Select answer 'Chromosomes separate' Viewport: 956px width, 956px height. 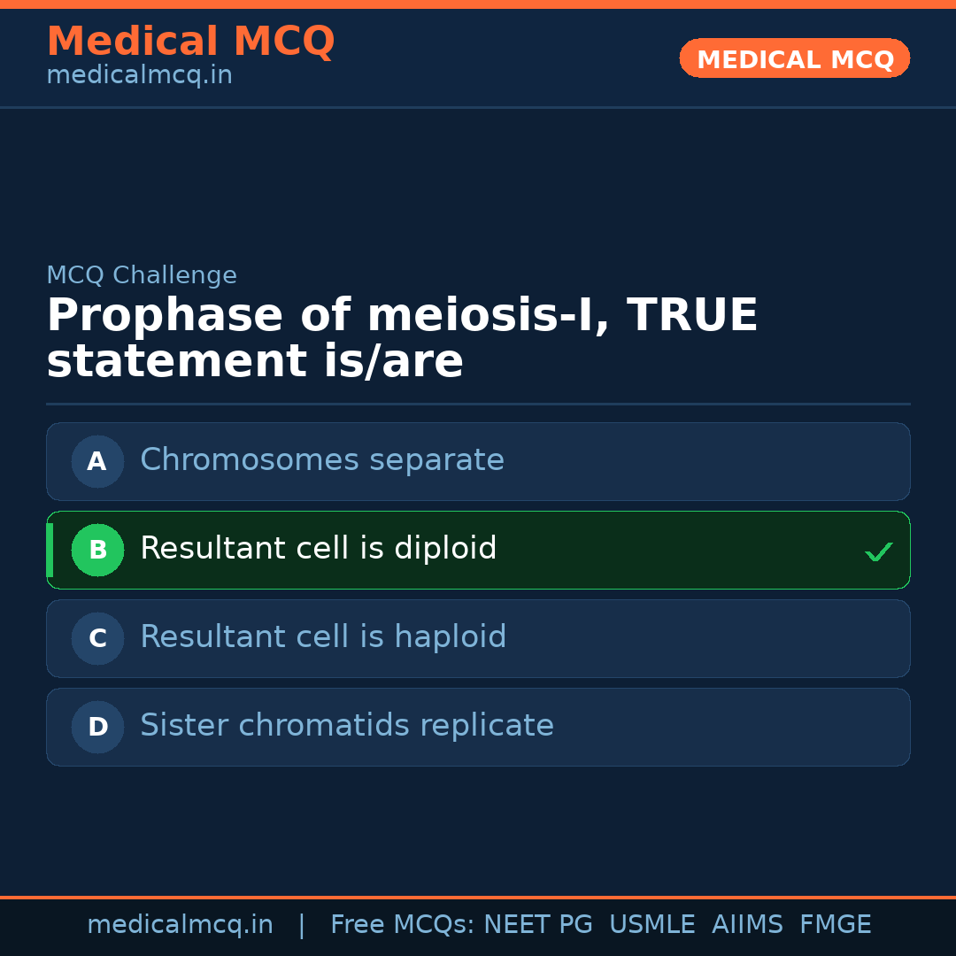coord(322,460)
